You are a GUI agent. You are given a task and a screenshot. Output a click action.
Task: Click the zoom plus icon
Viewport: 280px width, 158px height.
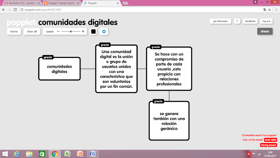pos(83,32)
